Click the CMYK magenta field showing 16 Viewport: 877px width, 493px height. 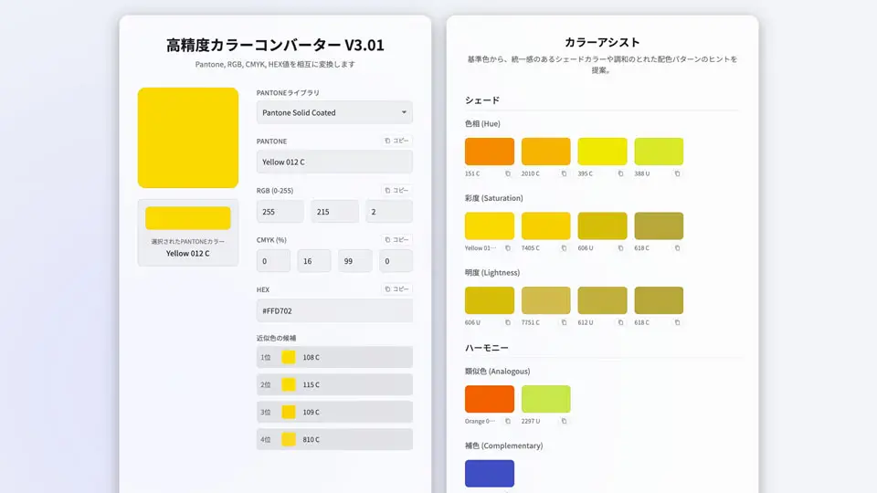(x=314, y=261)
